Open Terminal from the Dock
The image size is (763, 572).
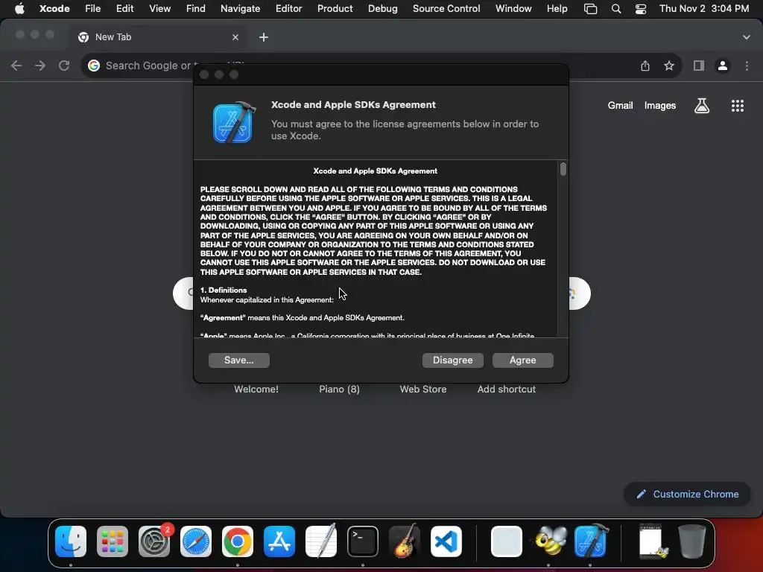tap(363, 541)
